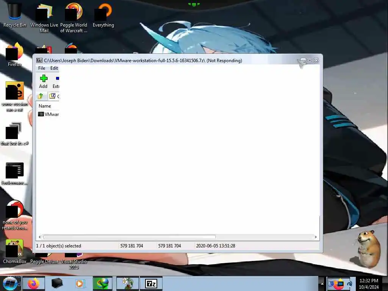
Task: Open the Firefox desktop shortcut
Action: click(14, 55)
